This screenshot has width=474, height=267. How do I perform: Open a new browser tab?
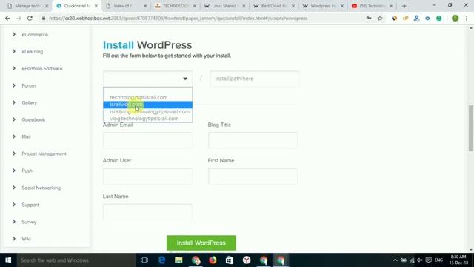(x=404, y=6)
